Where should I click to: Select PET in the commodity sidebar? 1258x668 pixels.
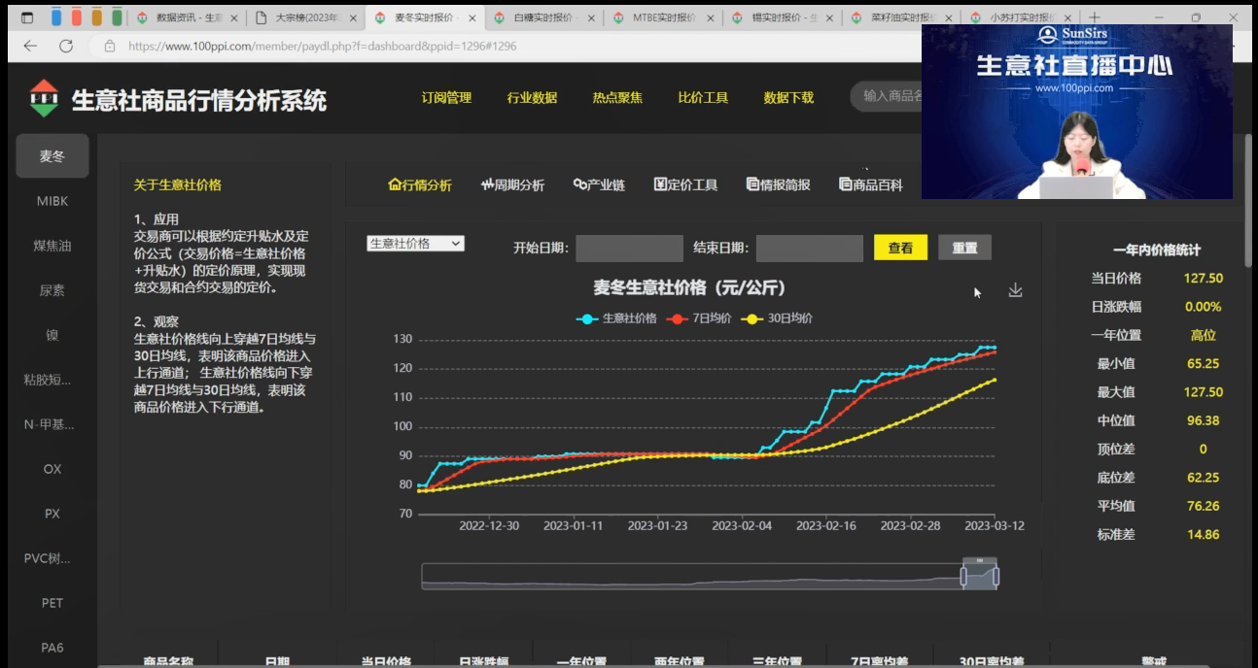point(52,603)
